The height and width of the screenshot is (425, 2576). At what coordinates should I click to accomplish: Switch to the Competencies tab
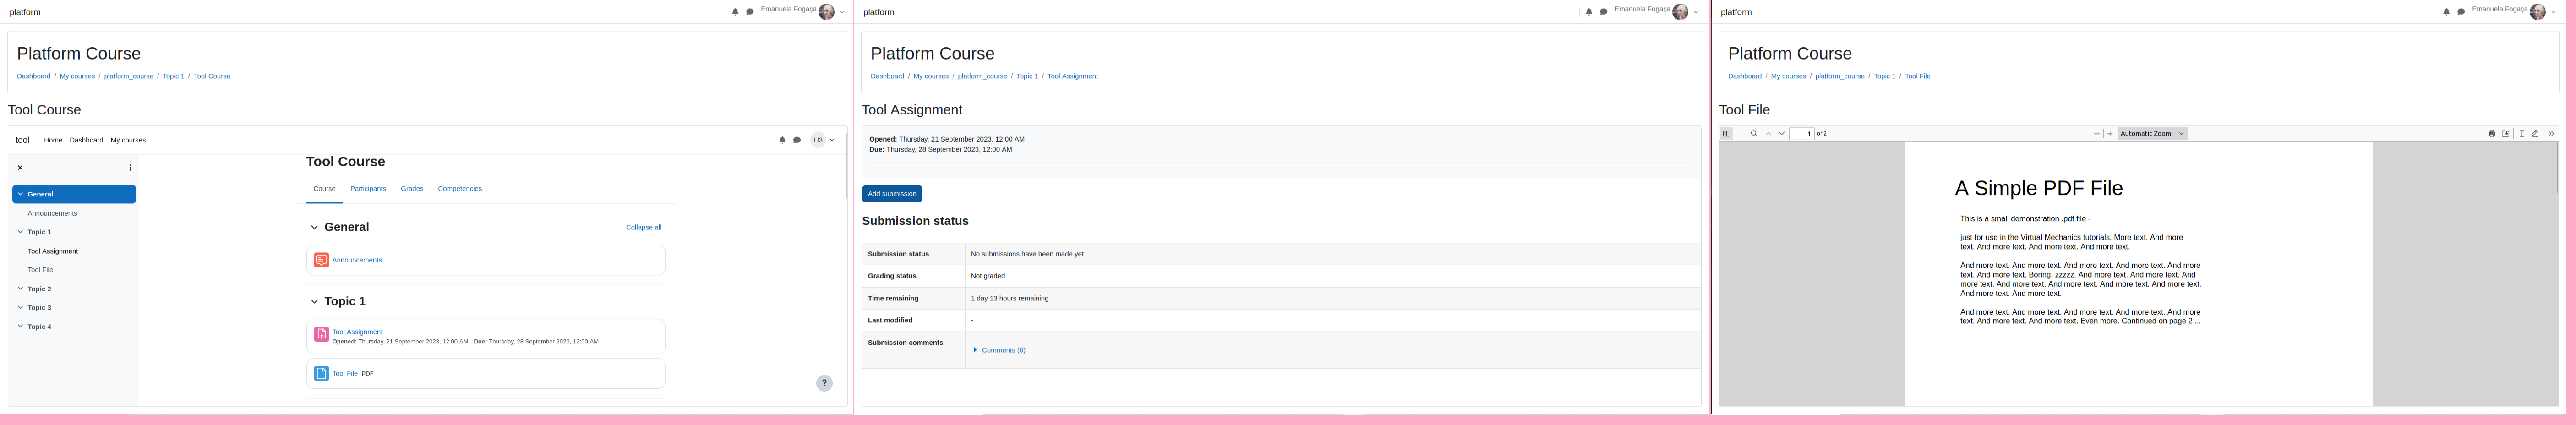click(460, 189)
